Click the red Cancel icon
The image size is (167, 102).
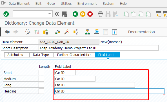[x=90, y=14]
